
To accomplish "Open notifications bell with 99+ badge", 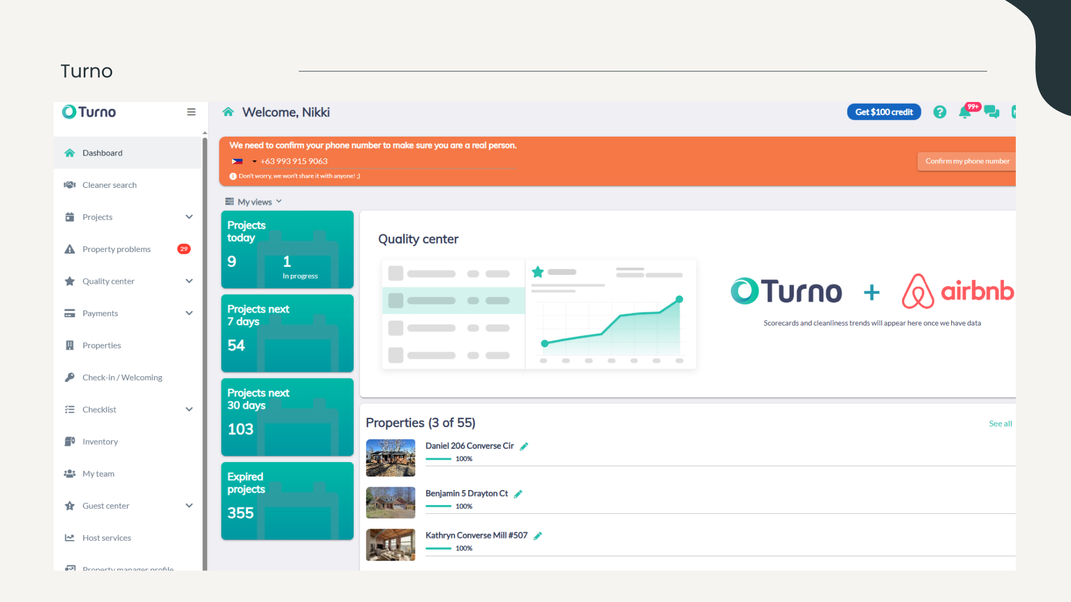I will pos(964,113).
